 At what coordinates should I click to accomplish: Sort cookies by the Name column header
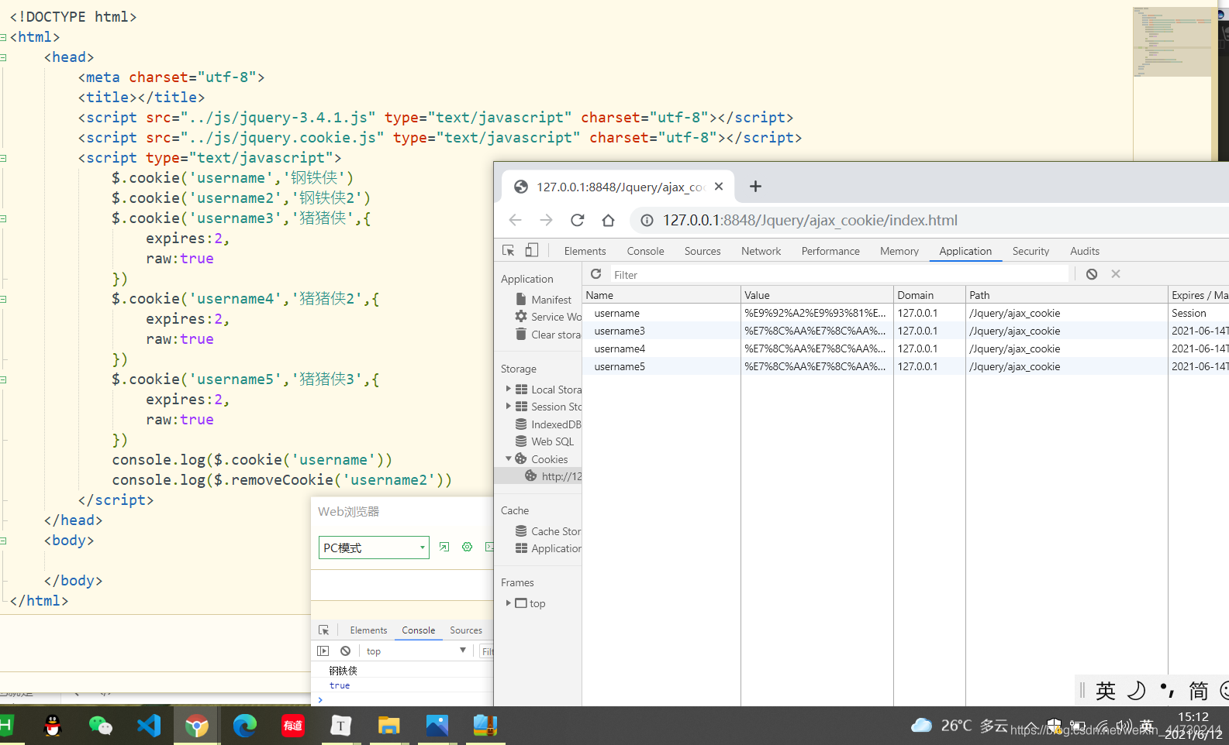661,295
